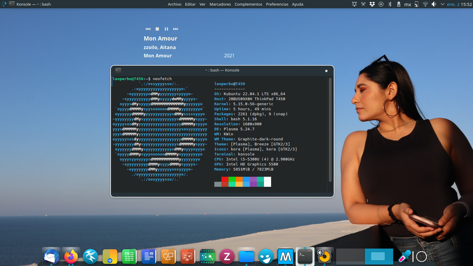Screen dimensions: 473x266
Task: Open the Archivo menu
Action: coord(174,4)
